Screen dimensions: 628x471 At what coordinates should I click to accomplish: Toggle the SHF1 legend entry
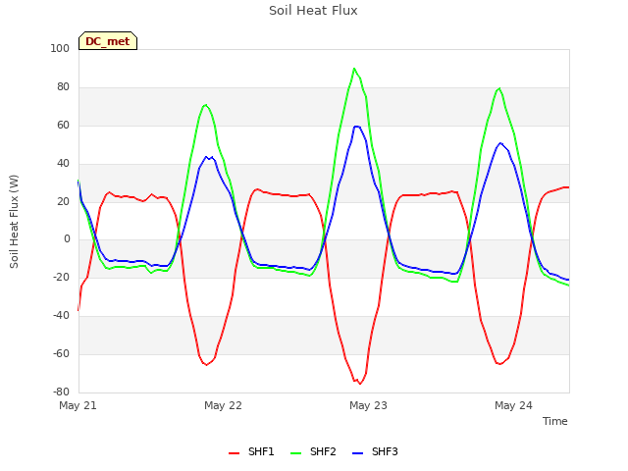251,451
